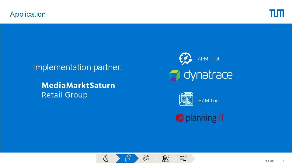Select the head with question mark step
Viewport: 292px width, 164px height.
[x=146, y=158]
